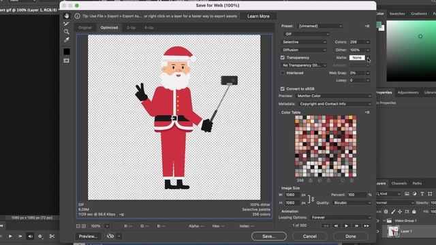Click the Preview button
Viewport: 436px width, 245px height.
pyautogui.click(x=88, y=236)
